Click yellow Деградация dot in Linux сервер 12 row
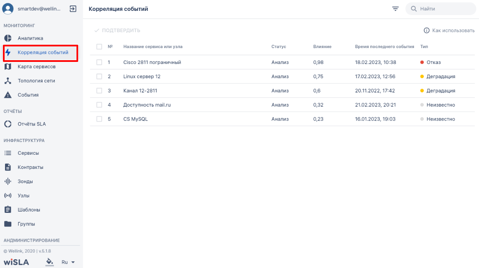 pyautogui.click(x=422, y=77)
